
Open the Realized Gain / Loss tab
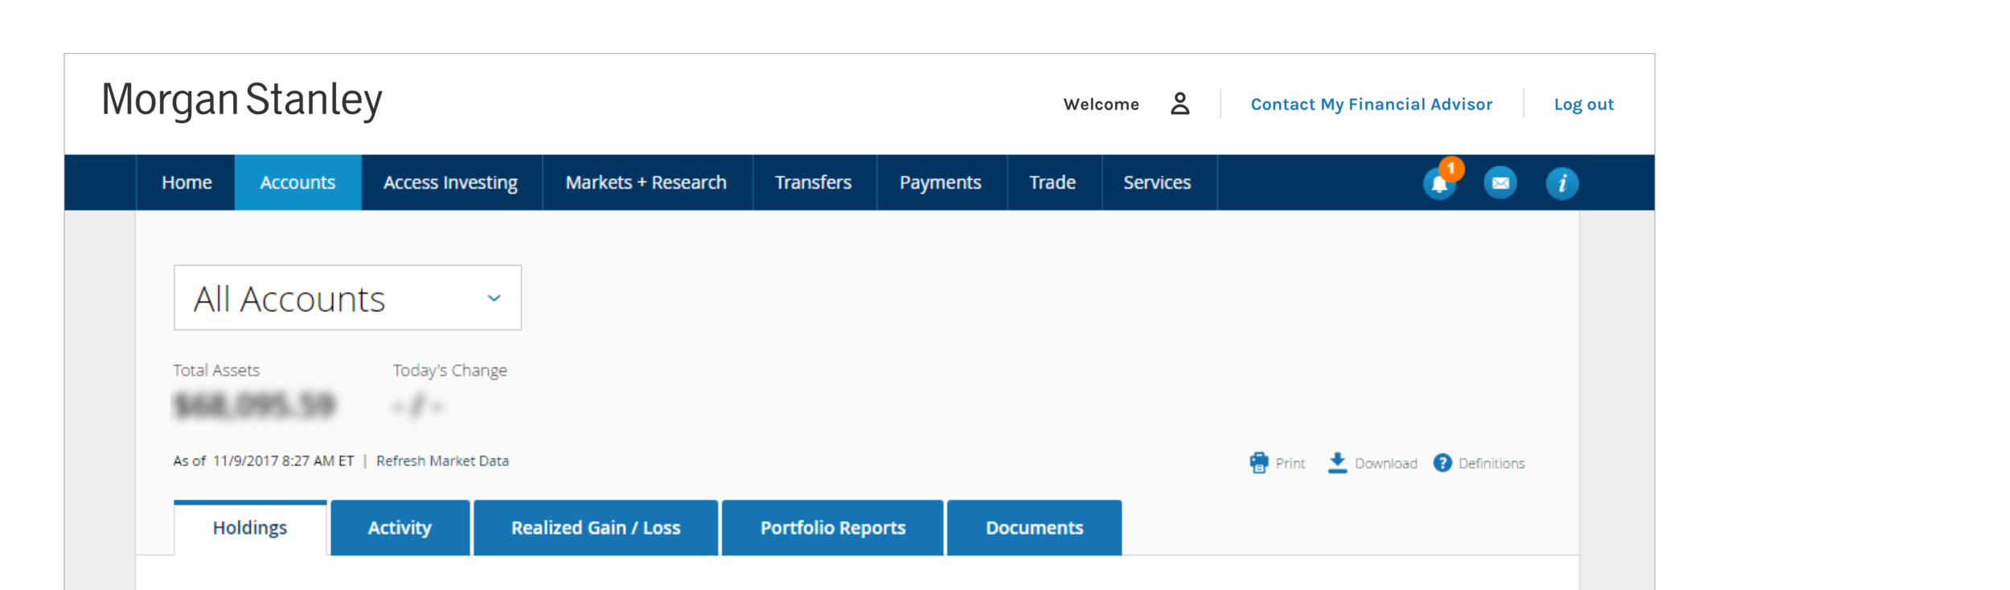pyautogui.click(x=596, y=527)
